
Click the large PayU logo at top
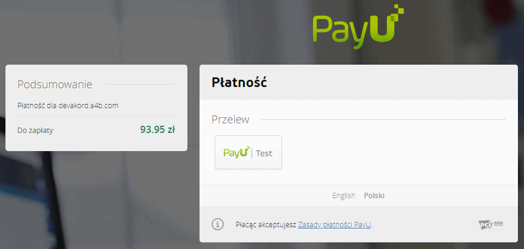pos(358,27)
